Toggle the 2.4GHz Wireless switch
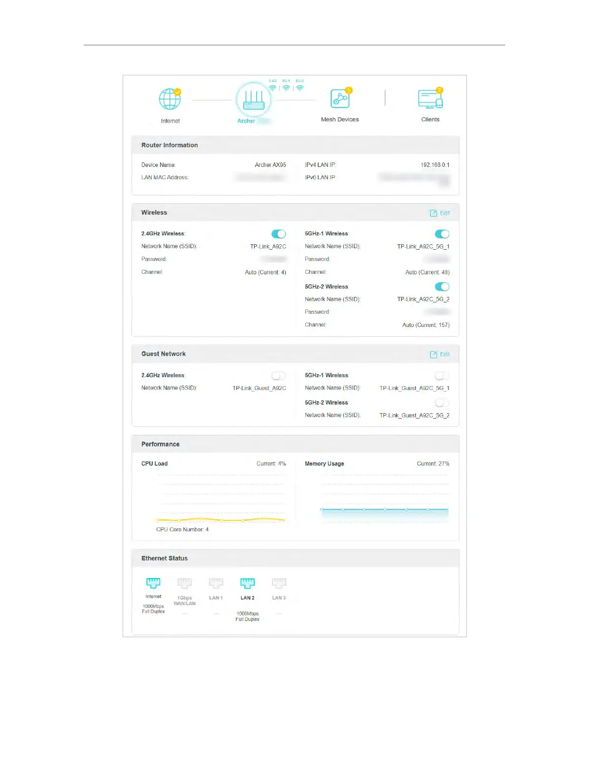The width and height of the screenshot is (589, 779). [278, 234]
